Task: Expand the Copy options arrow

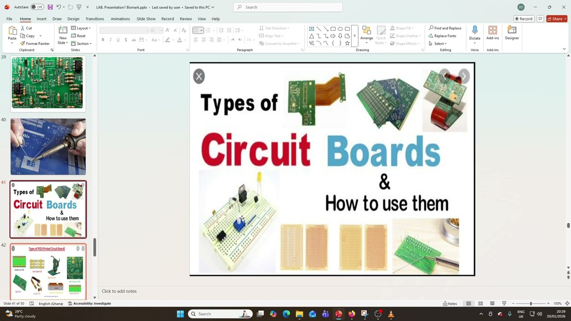Action: pos(41,36)
